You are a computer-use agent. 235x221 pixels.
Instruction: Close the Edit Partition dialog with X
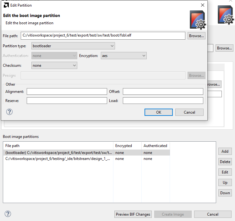[203, 5]
